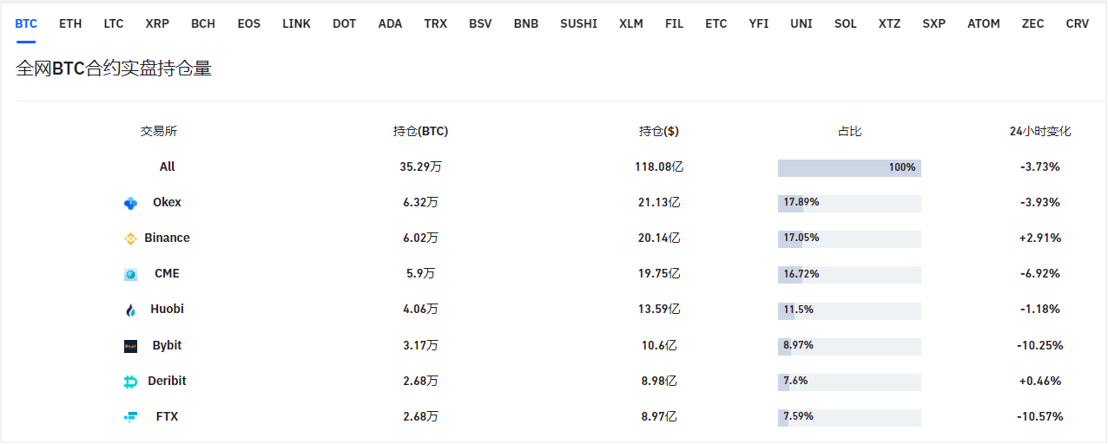Switch to the CRV tab
This screenshot has width=1108, height=444.
tap(1077, 23)
